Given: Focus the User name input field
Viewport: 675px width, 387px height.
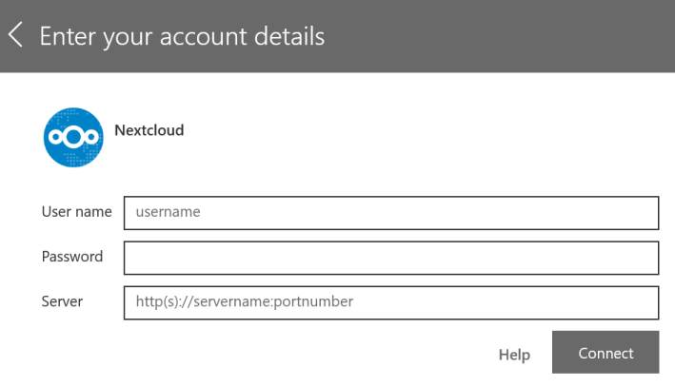Looking at the screenshot, I should [390, 213].
